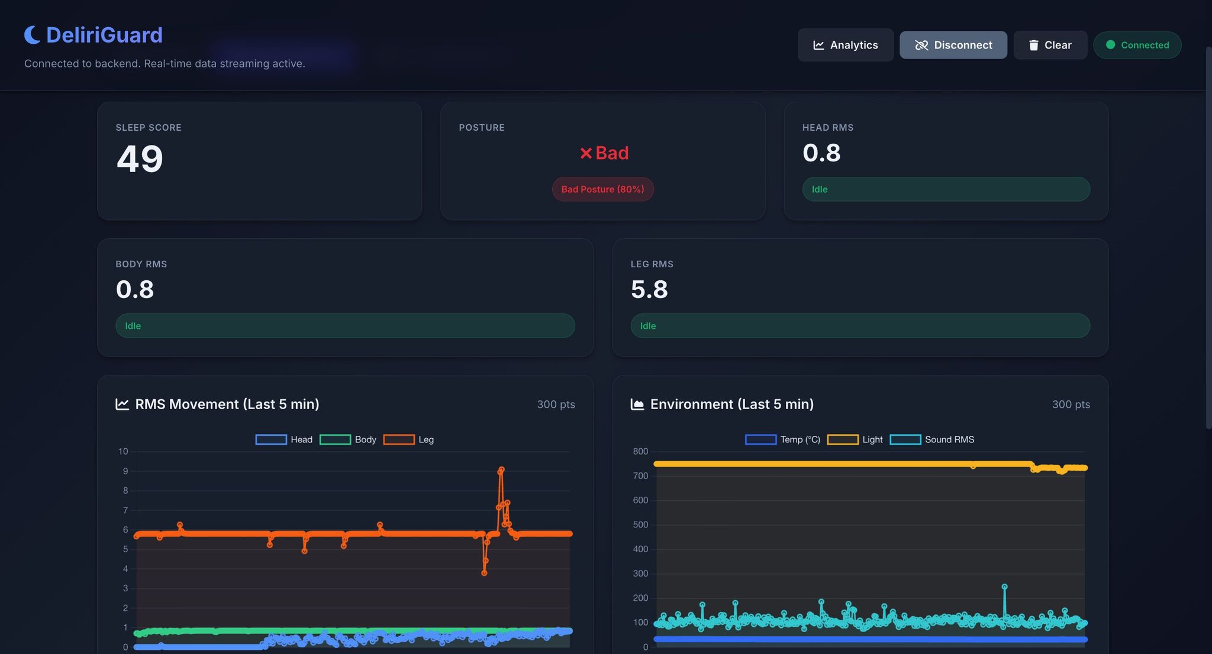Toggle the Light series in Environment legend
Image resolution: width=1212 pixels, height=654 pixels.
coord(856,439)
